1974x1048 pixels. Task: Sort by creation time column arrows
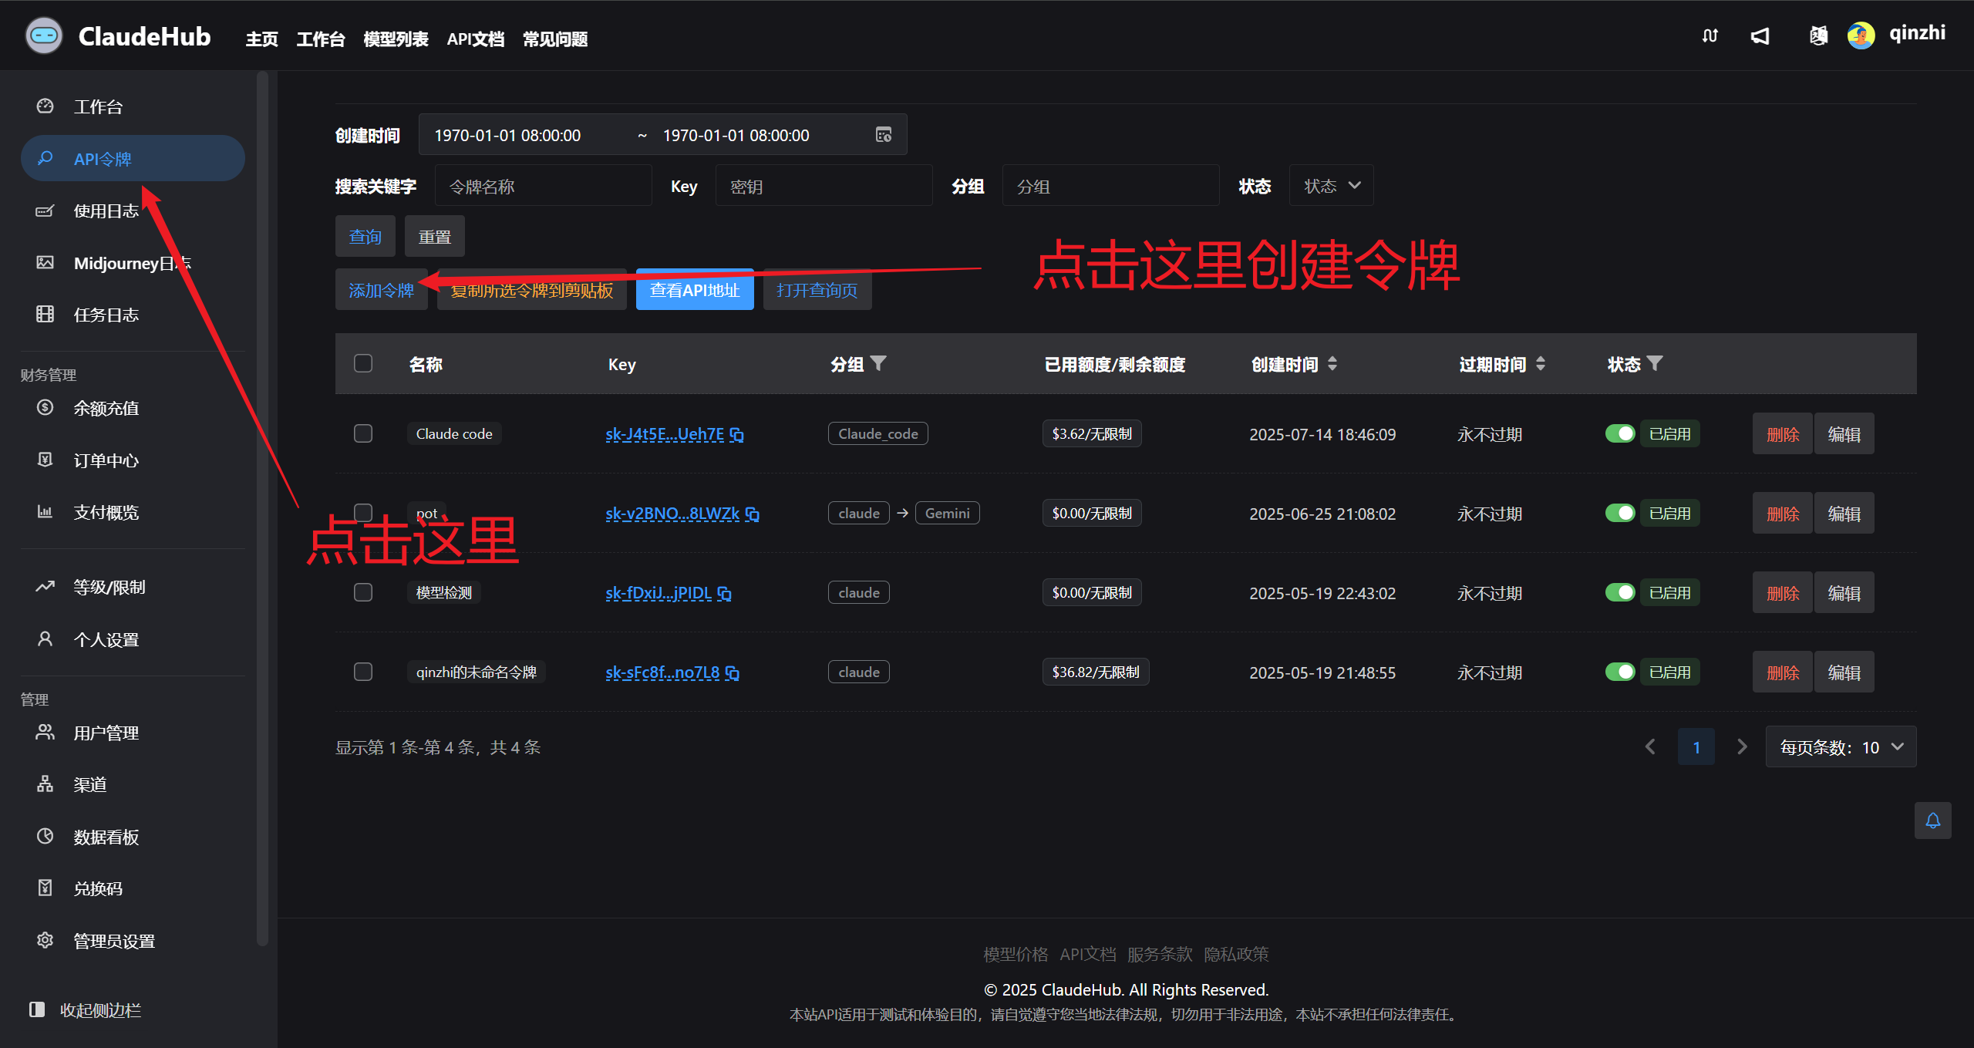click(x=1332, y=364)
